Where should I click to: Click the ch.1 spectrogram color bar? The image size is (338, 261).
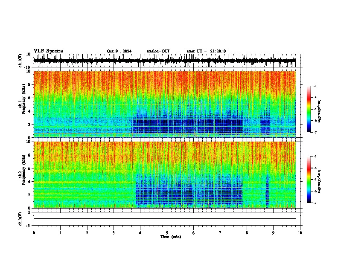[x=309, y=109]
